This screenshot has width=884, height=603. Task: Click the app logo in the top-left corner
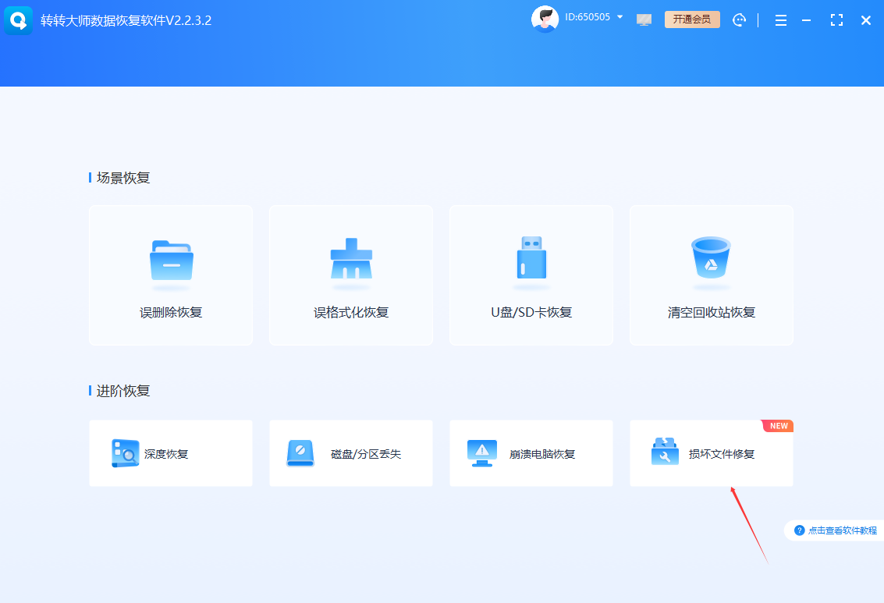[18, 20]
